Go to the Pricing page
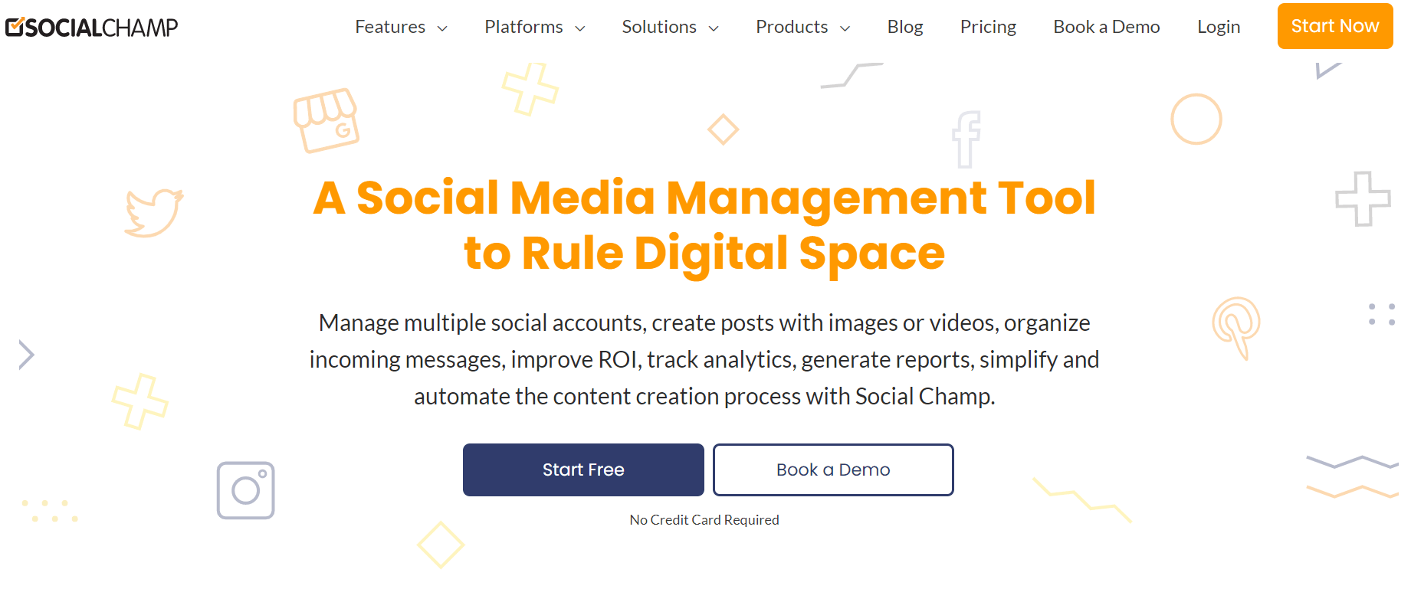Image resolution: width=1411 pixels, height=589 pixels. tap(988, 27)
